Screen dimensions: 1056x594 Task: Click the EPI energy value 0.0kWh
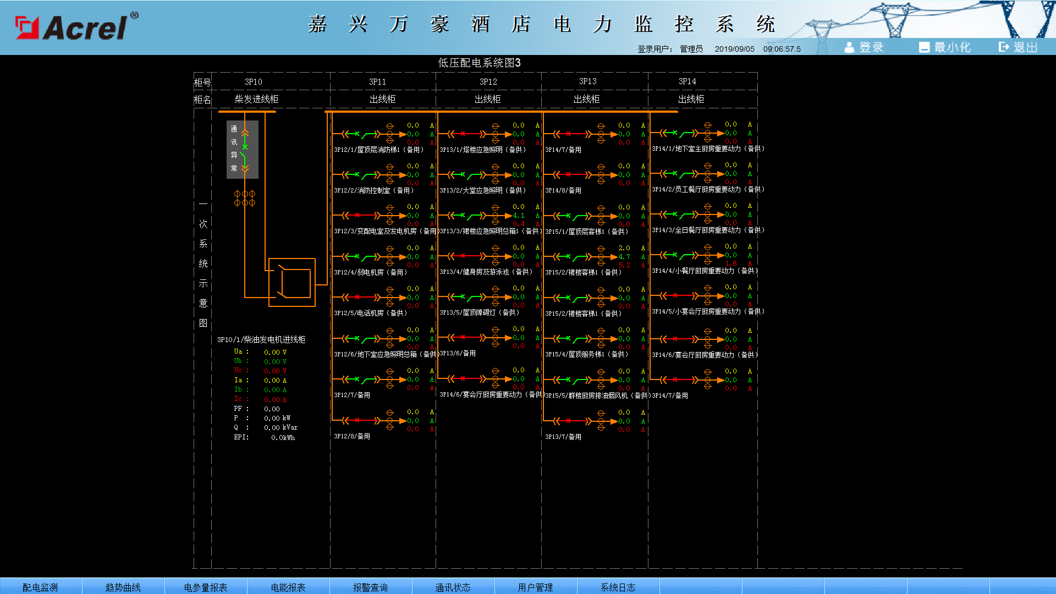[283, 437]
